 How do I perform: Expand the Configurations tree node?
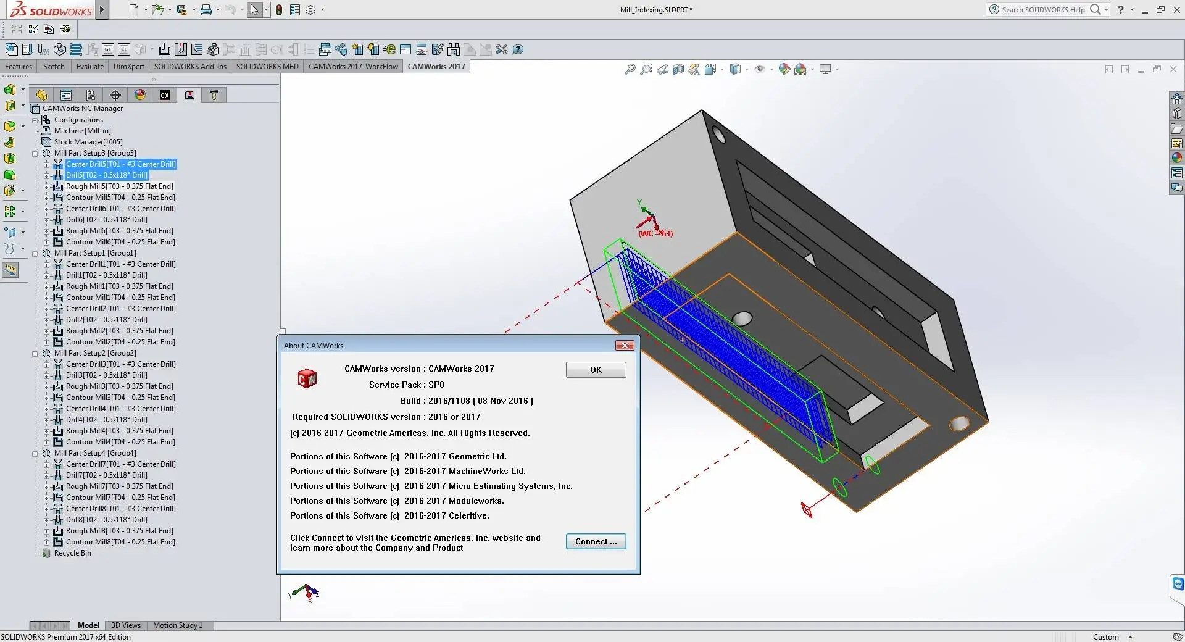[x=35, y=120]
